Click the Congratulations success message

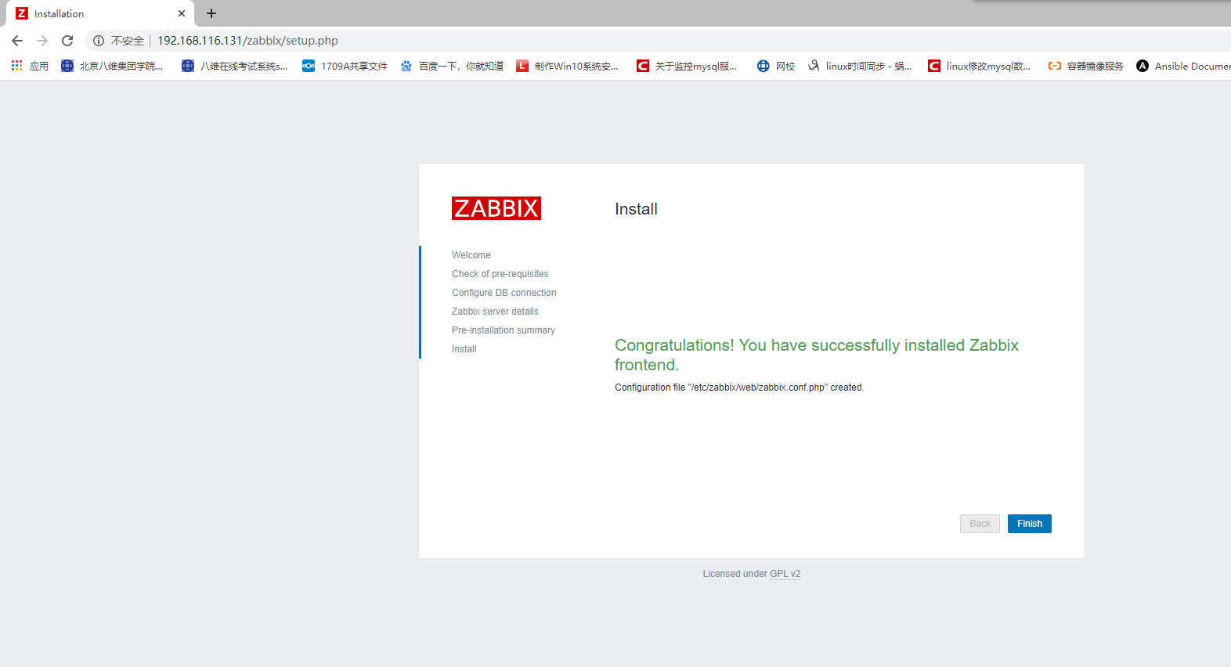[817, 355]
